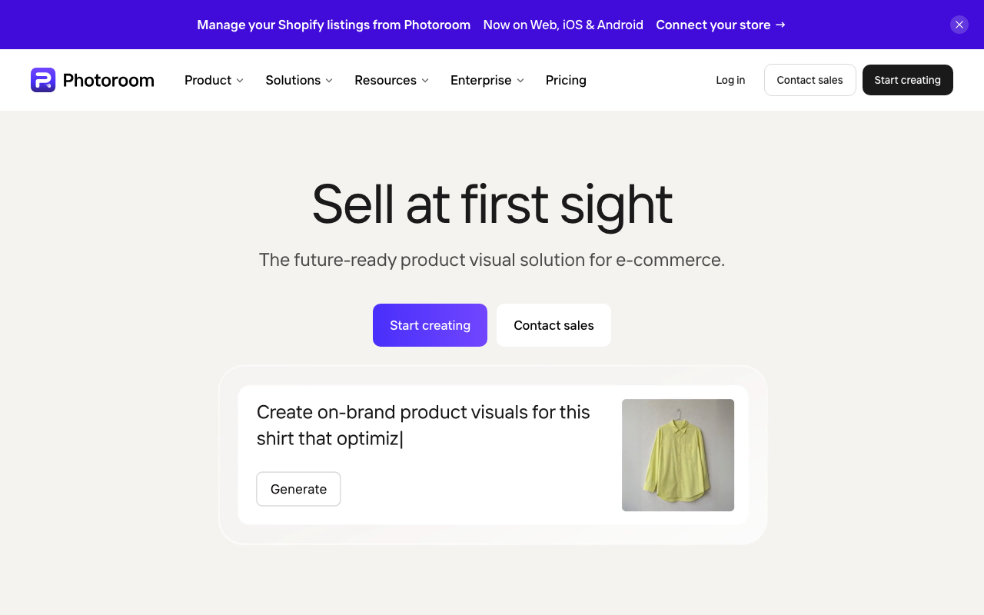Expand the Solutions dropdown chevron
Image resolution: width=984 pixels, height=615 pixels.
[x=329, y=81]
